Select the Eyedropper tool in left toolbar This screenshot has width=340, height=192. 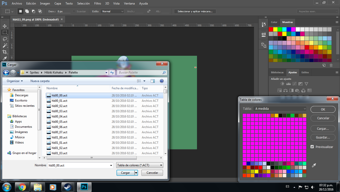pos(5,58)
